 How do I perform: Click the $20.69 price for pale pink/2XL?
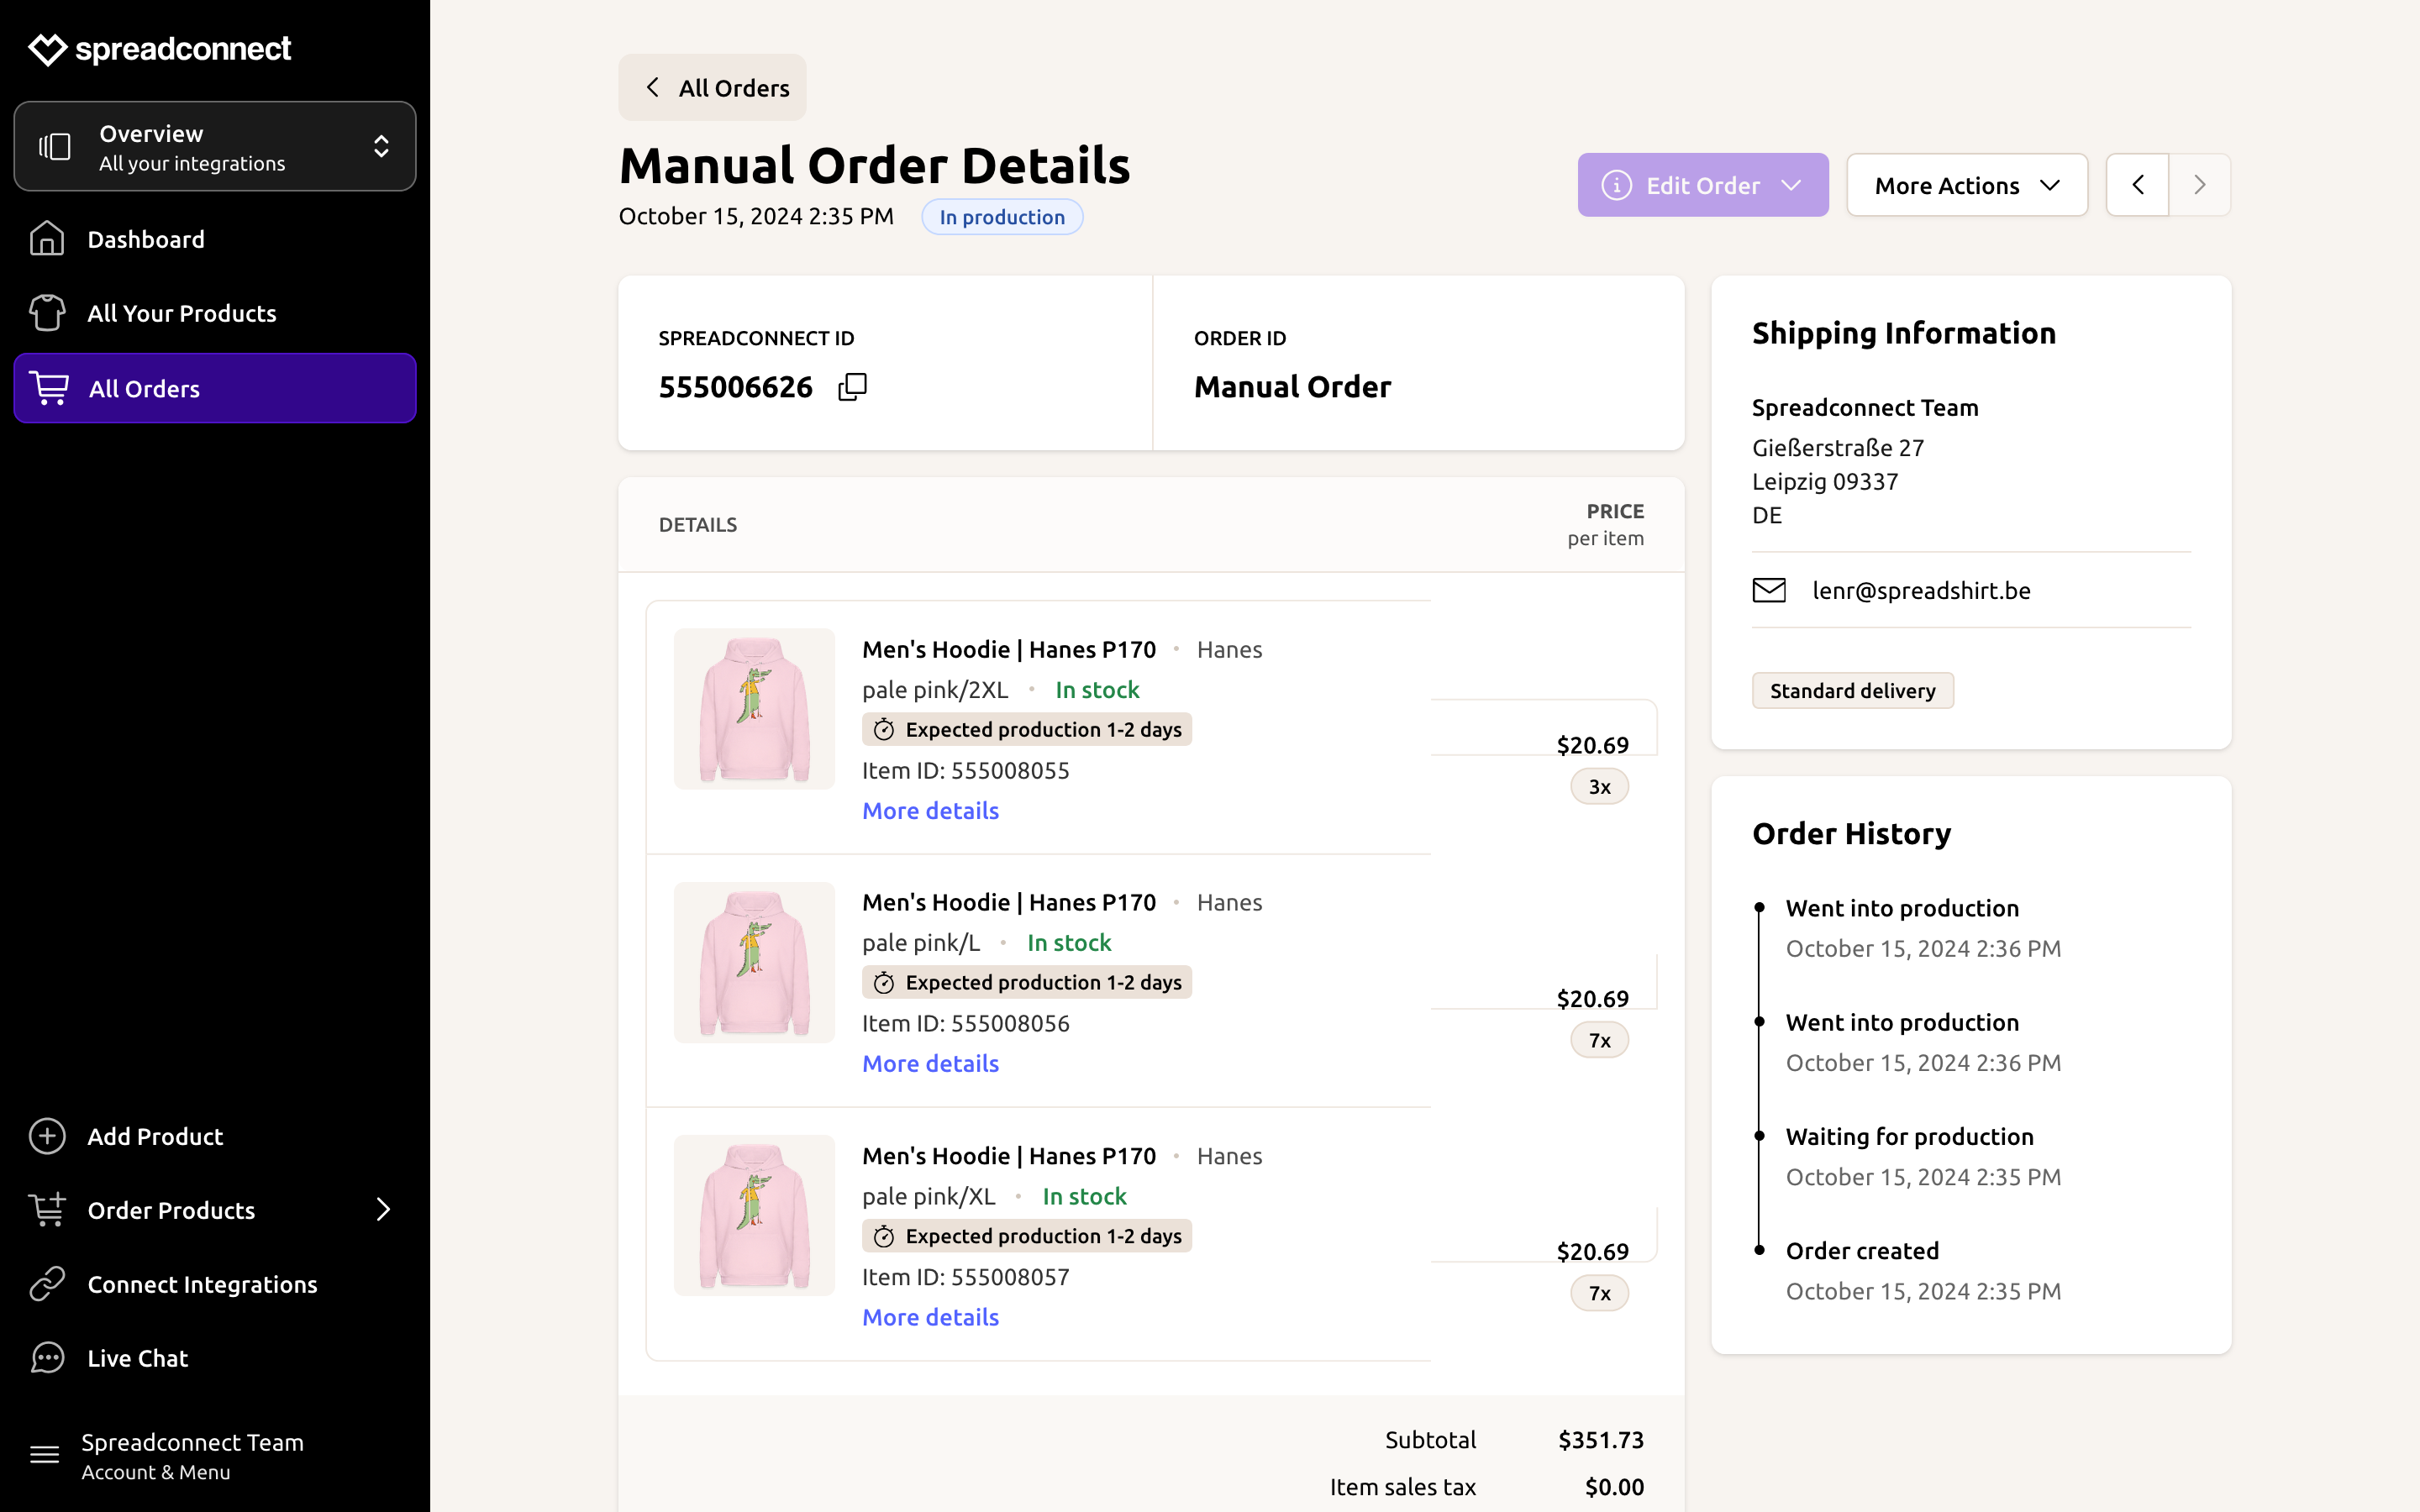pyautogui.click(x=1592, y=745)
